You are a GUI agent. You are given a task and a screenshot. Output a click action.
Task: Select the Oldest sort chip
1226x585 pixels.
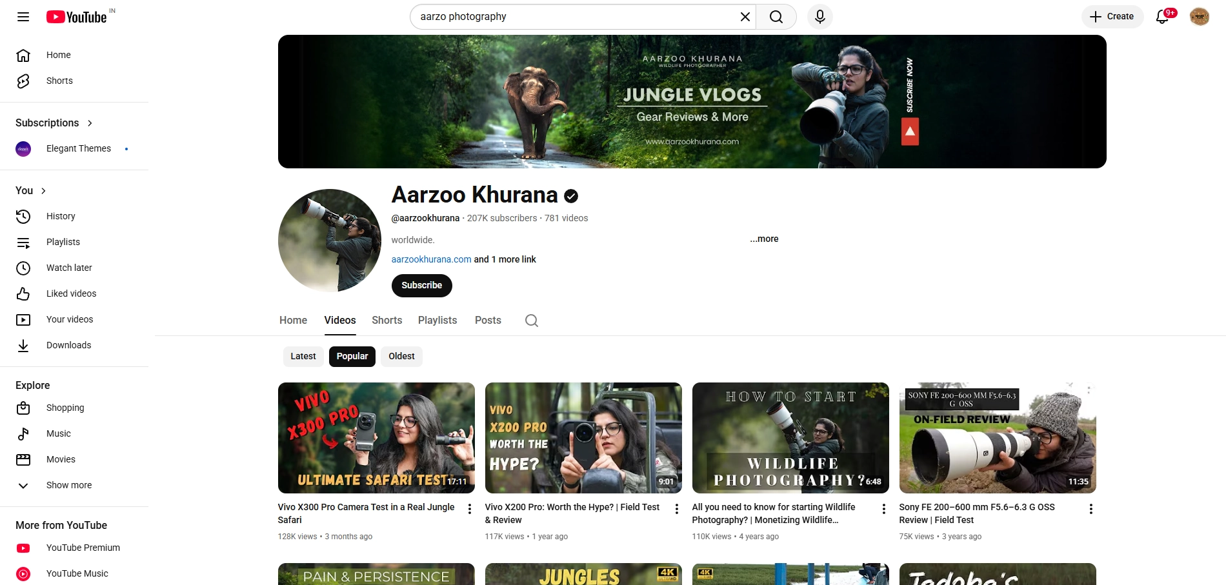[x=401, y=356]
